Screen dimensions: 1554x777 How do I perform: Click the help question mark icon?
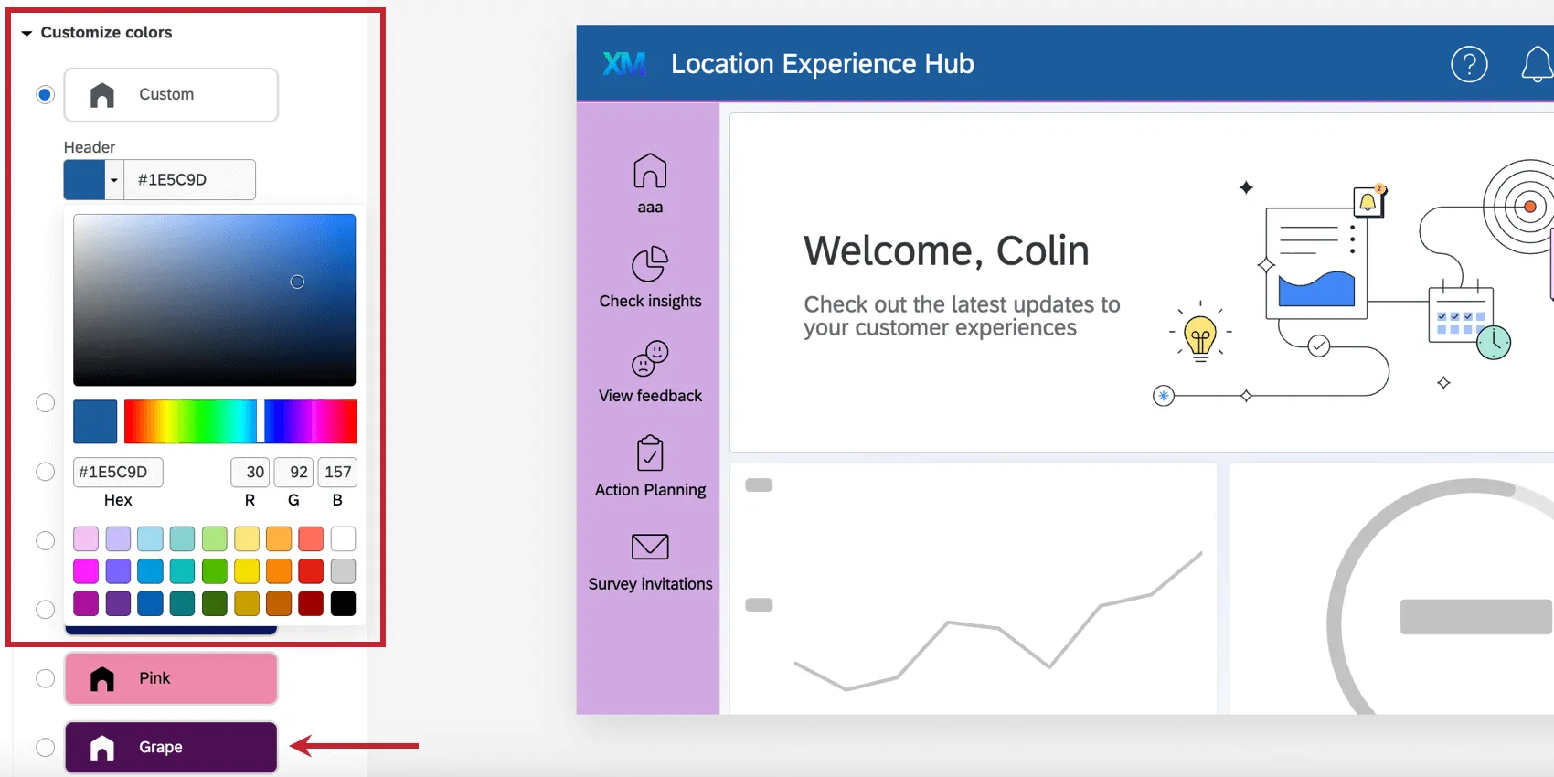click(1469, 64)
